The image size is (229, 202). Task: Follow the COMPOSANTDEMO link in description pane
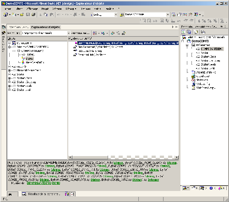click(x=39, y=183)
